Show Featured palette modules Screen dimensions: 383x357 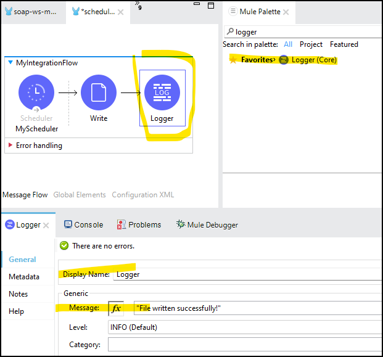[344, 44]
